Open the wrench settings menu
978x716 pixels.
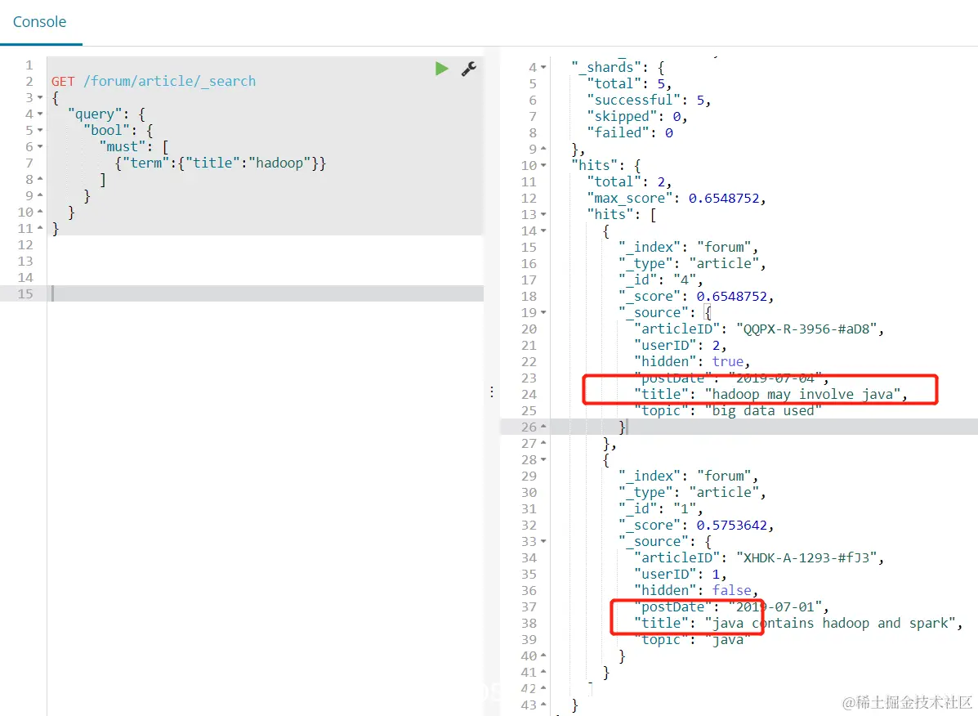tap(468, 69)
